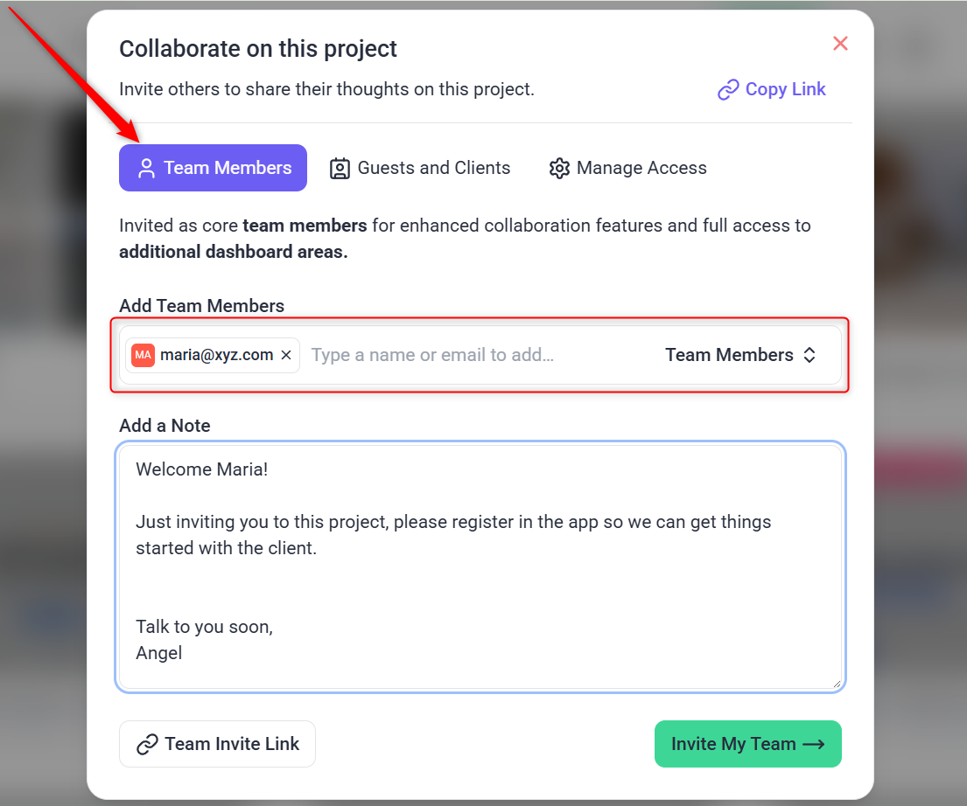Viewport: 967px width, 806px height.
Task: Click the badge icon for Guests and Clients
Action: point(340,168)
